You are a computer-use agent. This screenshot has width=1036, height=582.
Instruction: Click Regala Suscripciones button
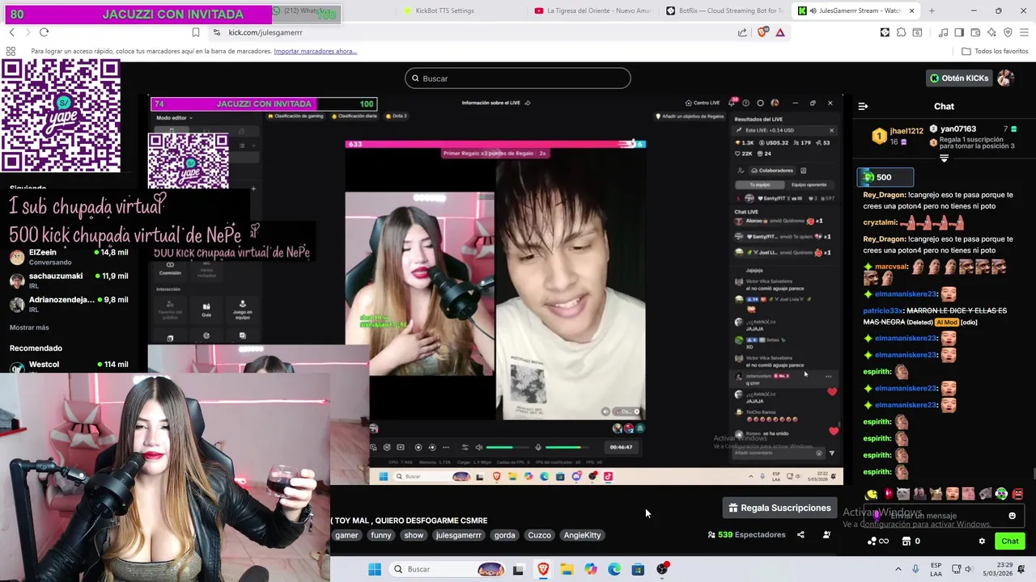pos(779,508)
